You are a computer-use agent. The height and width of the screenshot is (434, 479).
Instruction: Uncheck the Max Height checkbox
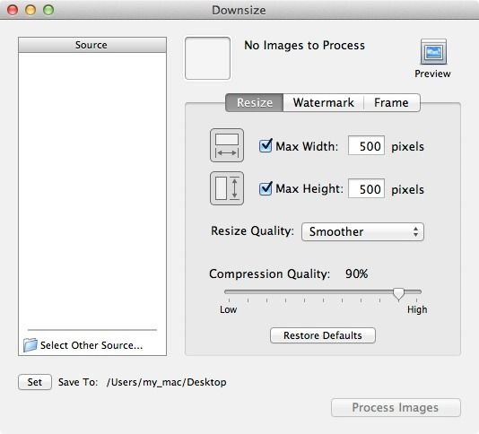[x=266, y=188]
